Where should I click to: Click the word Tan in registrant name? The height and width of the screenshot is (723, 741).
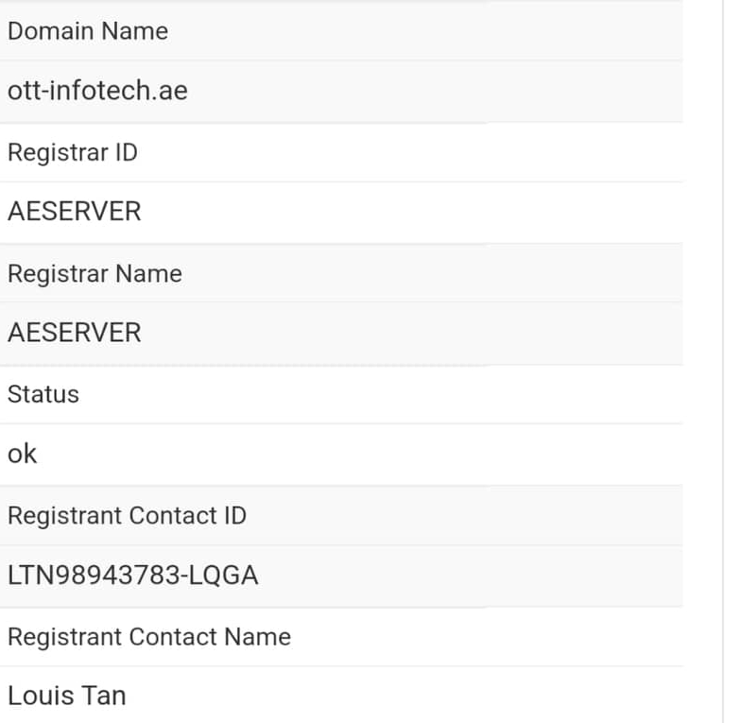pyautogui.click(x=103, y=697)
